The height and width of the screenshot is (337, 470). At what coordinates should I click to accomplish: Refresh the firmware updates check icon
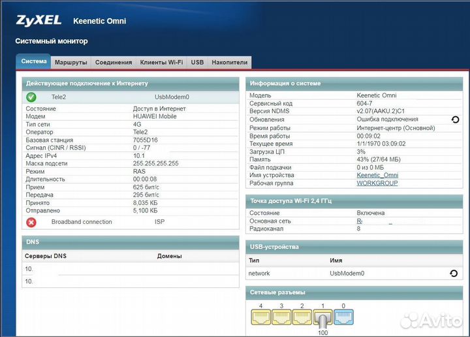pyautogui.click(x=455, y=120)
